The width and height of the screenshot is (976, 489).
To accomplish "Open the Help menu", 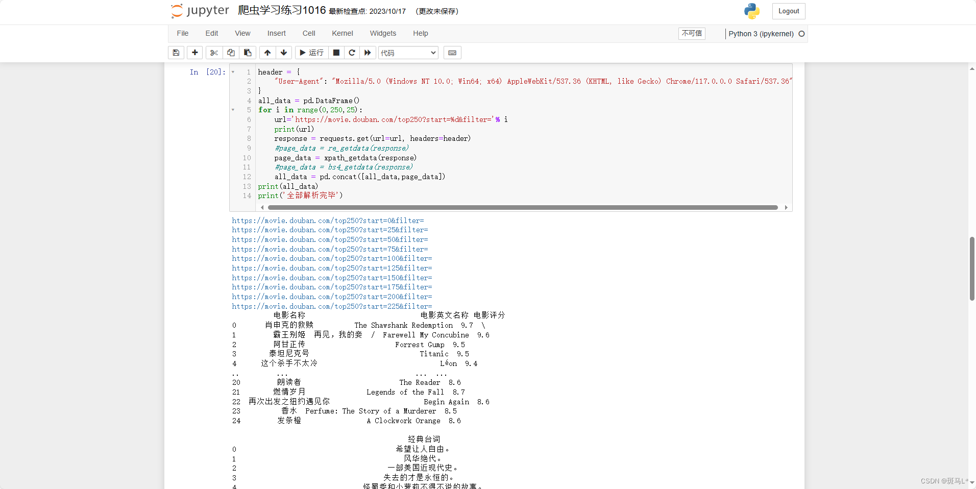I will [421, 33].
